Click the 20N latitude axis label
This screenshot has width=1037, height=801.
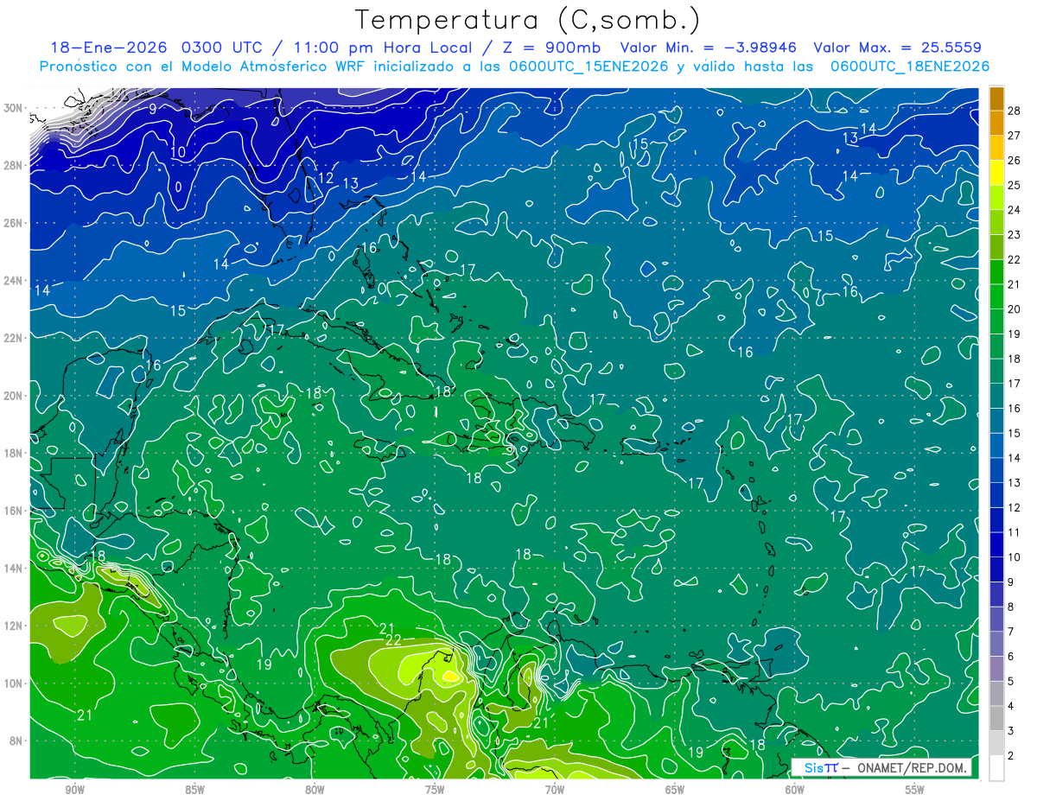(15, 395)
